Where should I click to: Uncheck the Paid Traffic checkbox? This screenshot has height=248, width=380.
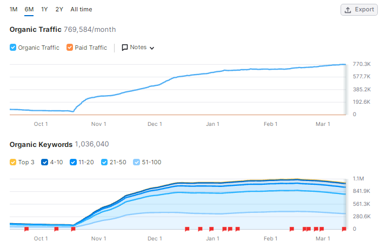click(70, 47)
